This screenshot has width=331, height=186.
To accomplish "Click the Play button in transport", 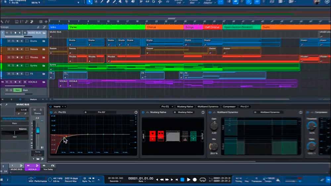I will tap(189, 180).
